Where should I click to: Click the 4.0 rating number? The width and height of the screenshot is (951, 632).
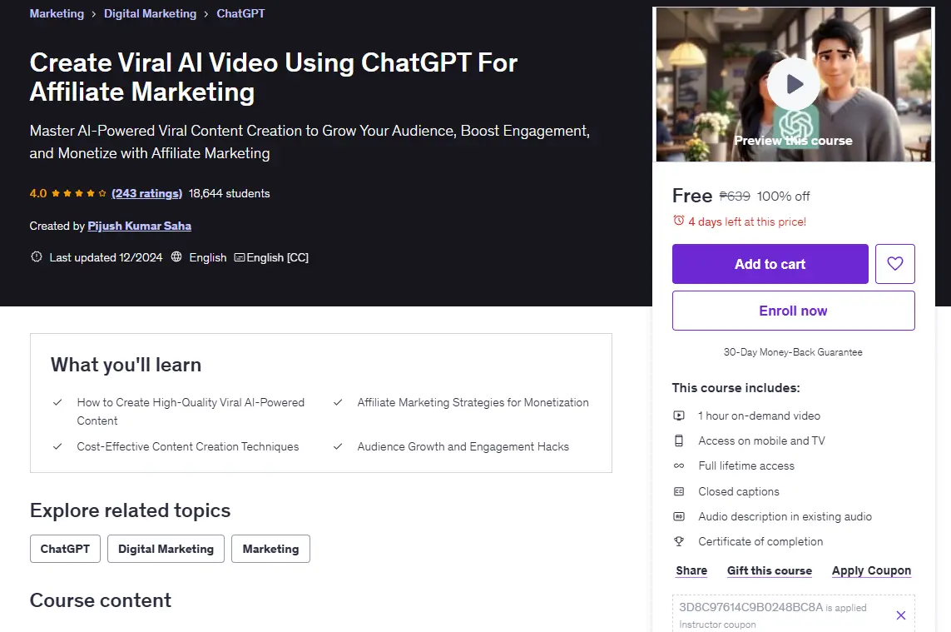(38, 193)
